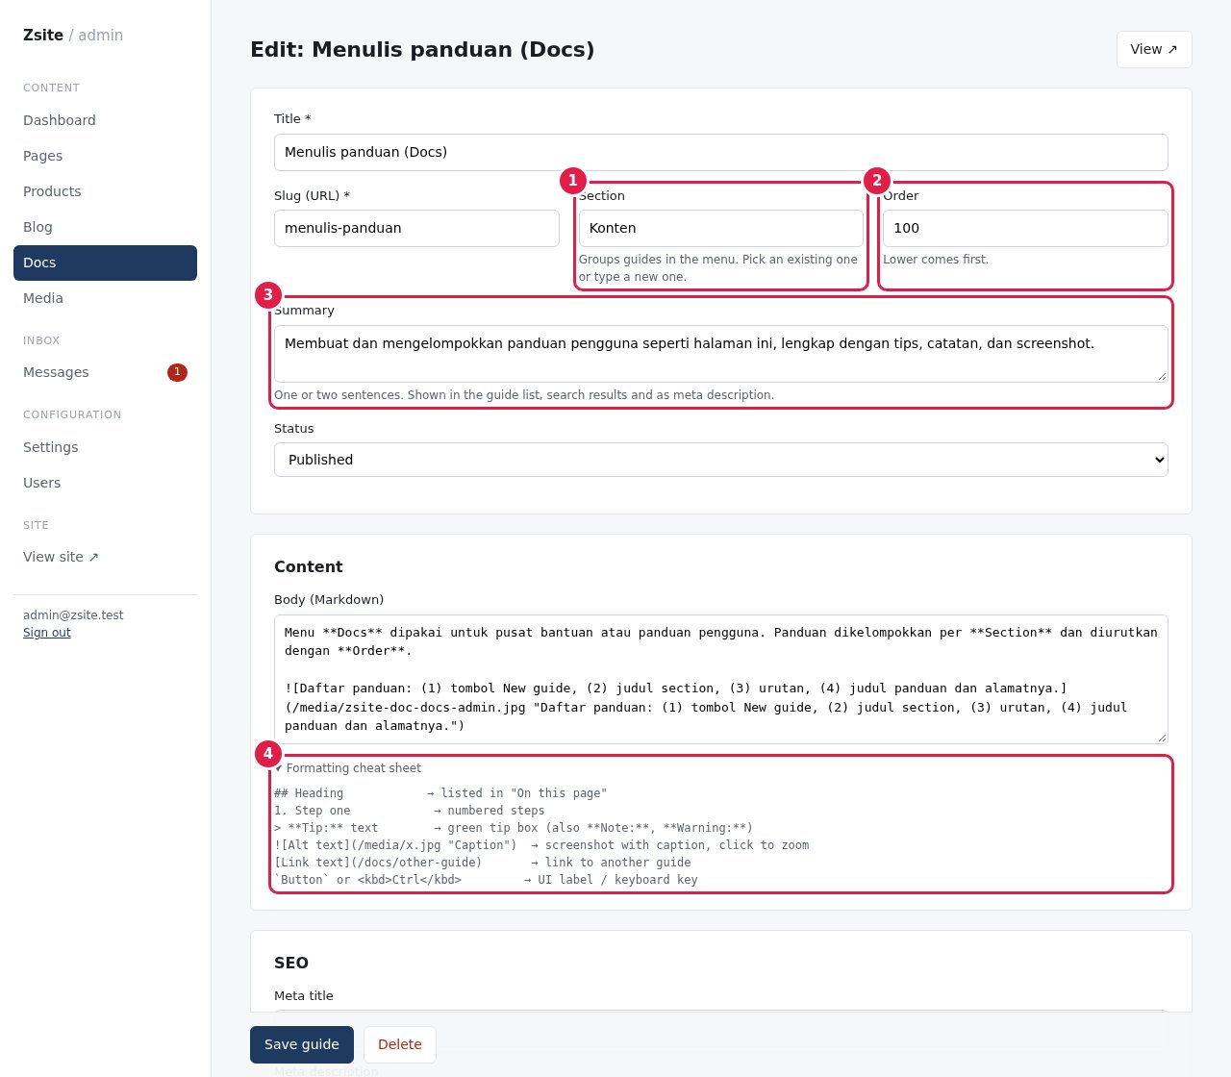1231x1077 pixels.
Task: Click inside the Summary textarea
Action: point(721,354)
